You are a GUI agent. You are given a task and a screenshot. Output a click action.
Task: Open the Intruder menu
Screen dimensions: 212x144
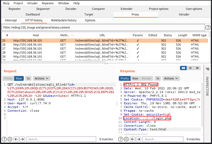coord(33,3)
